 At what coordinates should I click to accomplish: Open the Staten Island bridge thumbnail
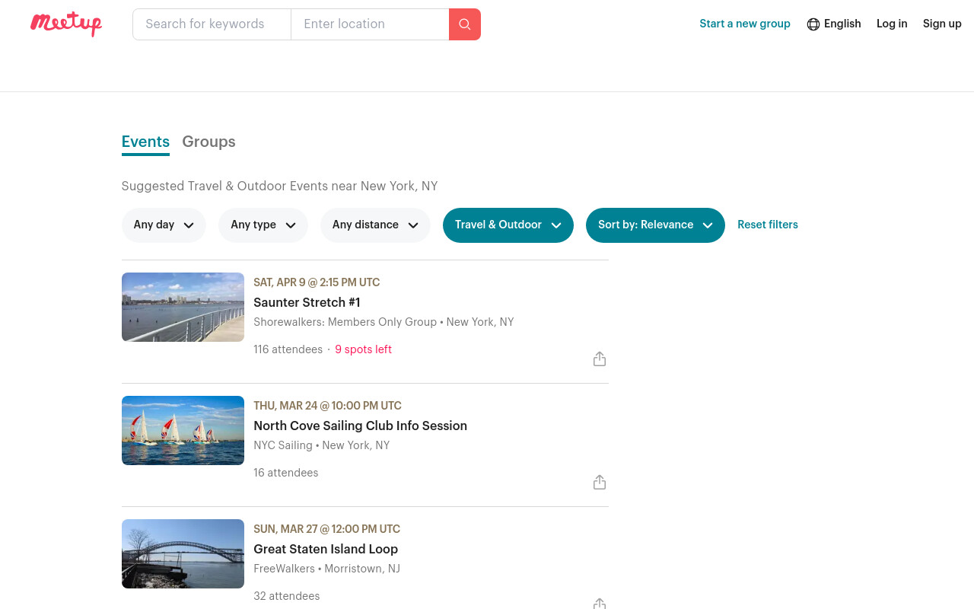(x=183, y=553)
